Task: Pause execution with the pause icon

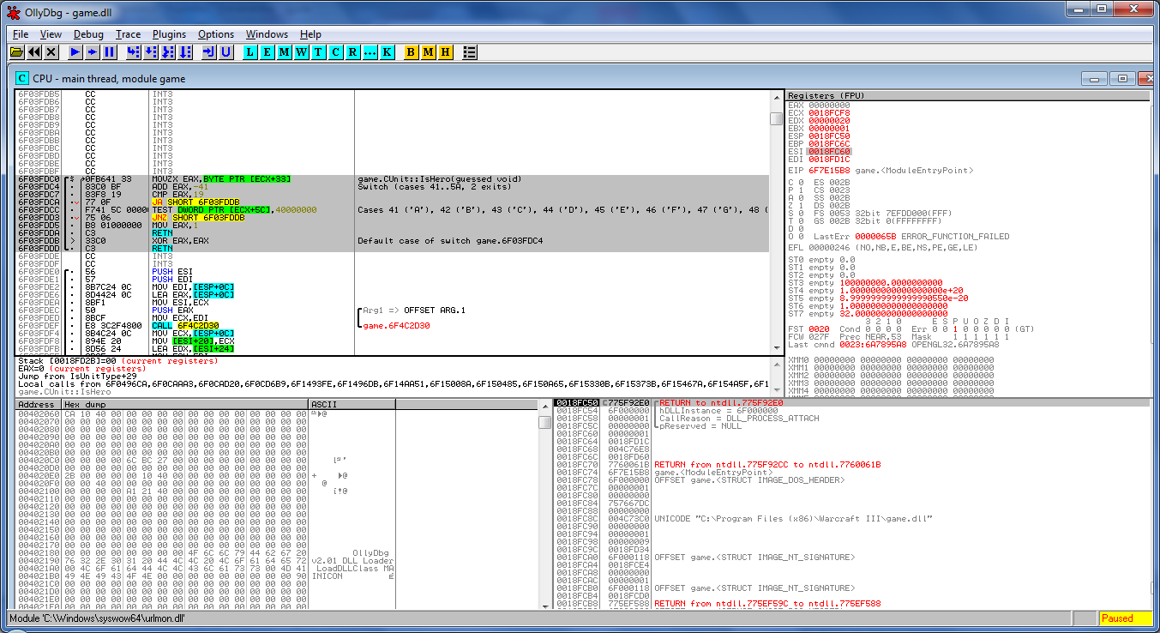Action: click(x=110, y=52)
